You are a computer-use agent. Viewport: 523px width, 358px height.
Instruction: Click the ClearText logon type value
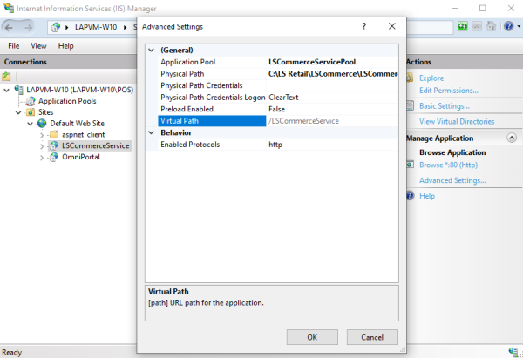coord(332,98)
